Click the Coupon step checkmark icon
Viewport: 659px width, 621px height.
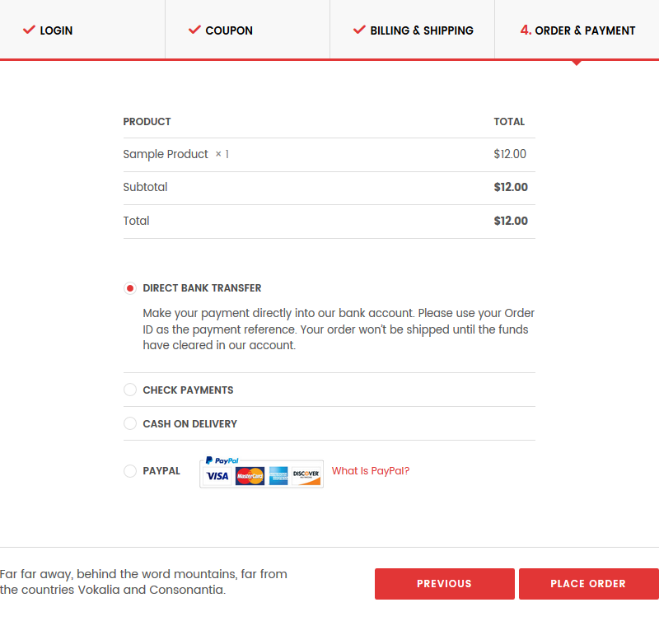pyautogui.click(x=194, y=30)
